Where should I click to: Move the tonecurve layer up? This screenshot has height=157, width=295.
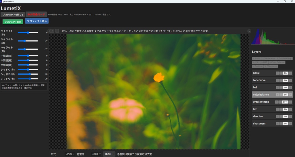tap(277, 80)
